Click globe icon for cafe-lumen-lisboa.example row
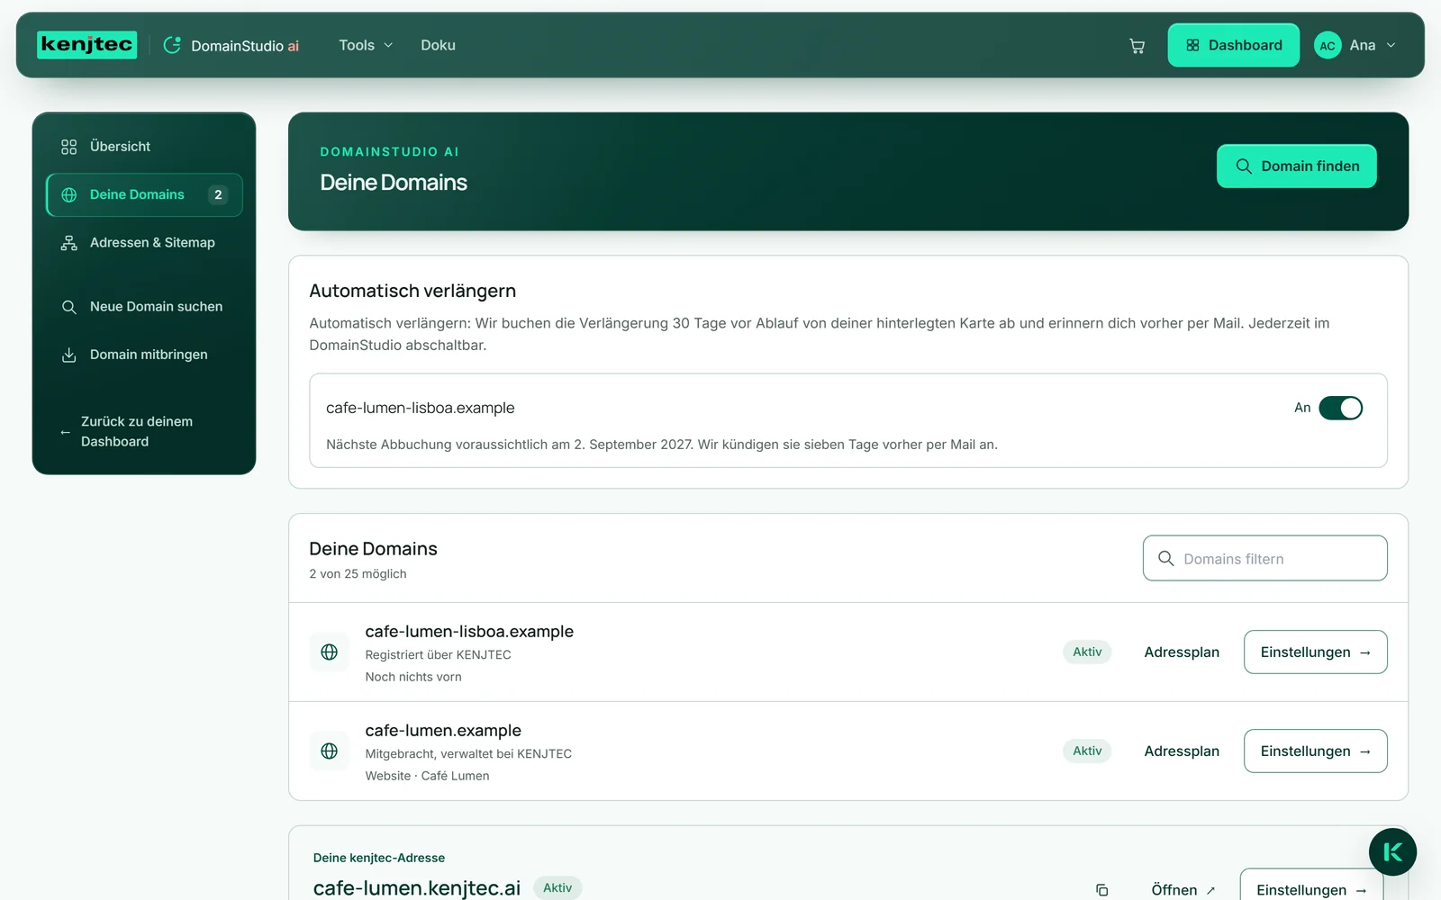Screen dimensions: 1441x900 [330, 652]
